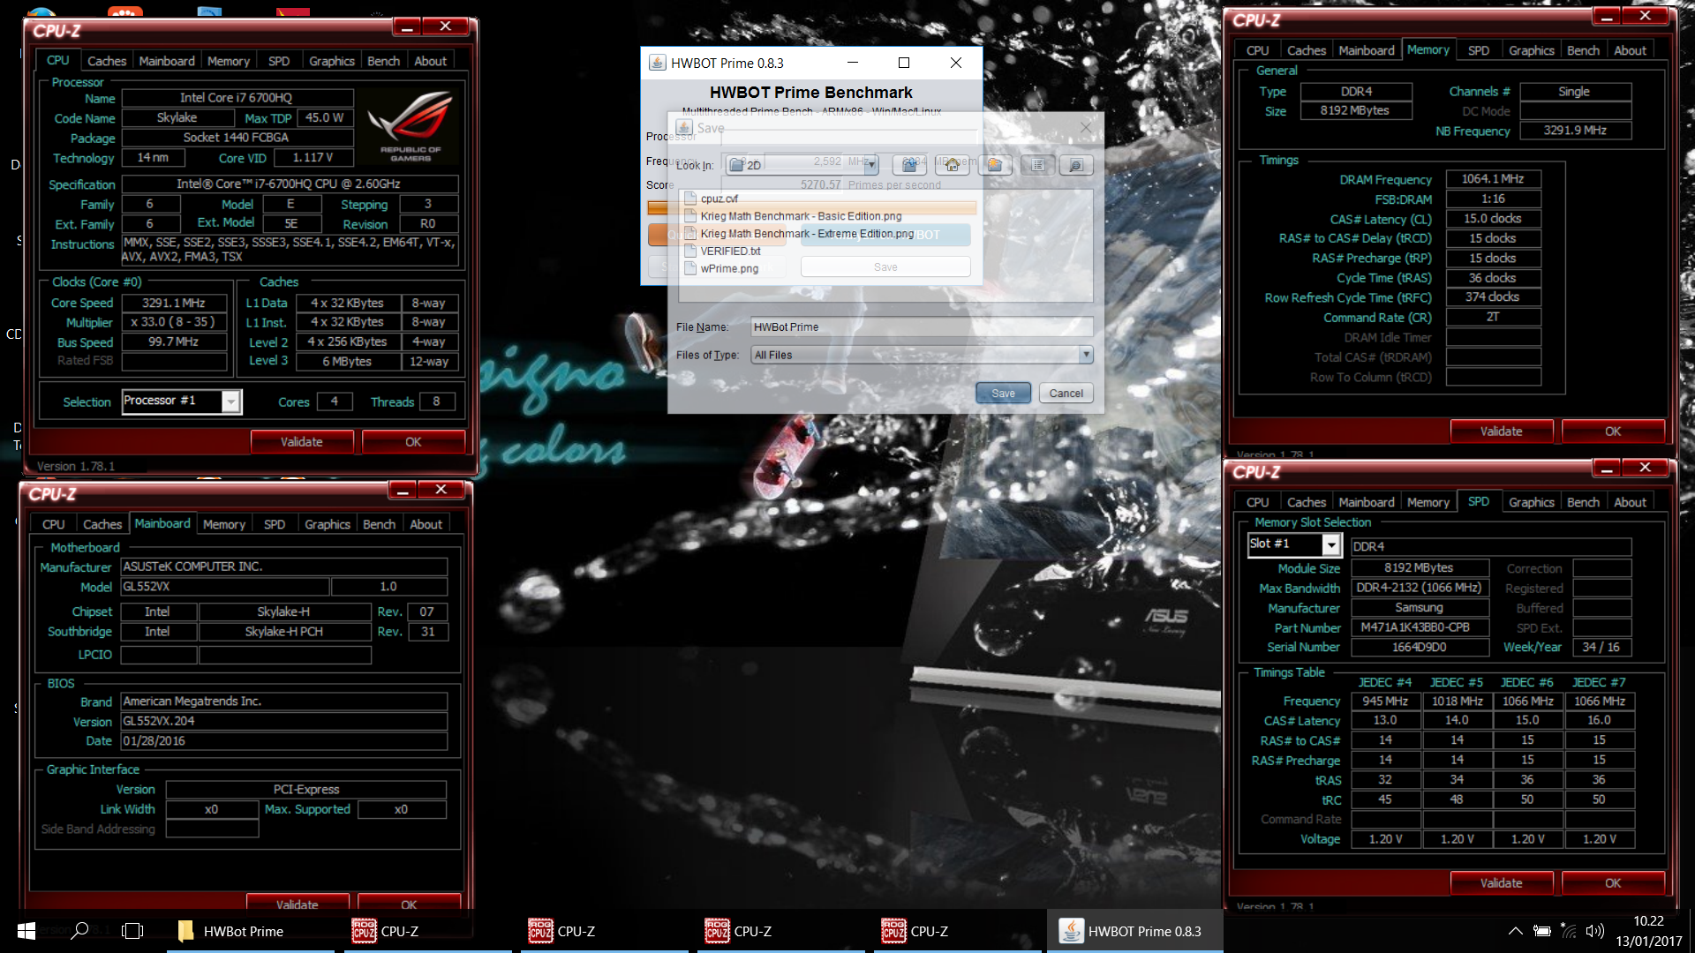This screenshot has height=953, width=1695.
Task: Switch Save dialog to List view
Action: [1038, 165]
